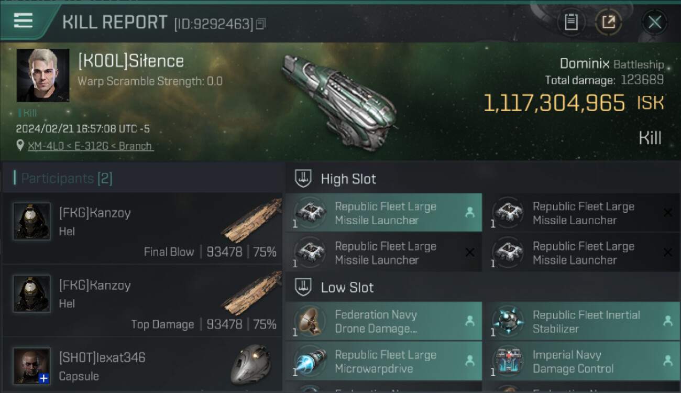Open the hamburger menu

point(24,21)
